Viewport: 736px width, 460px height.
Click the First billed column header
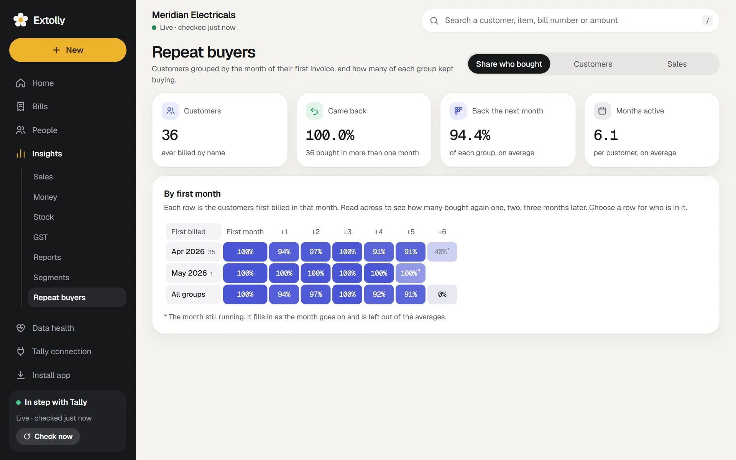(x=193, y=232)
